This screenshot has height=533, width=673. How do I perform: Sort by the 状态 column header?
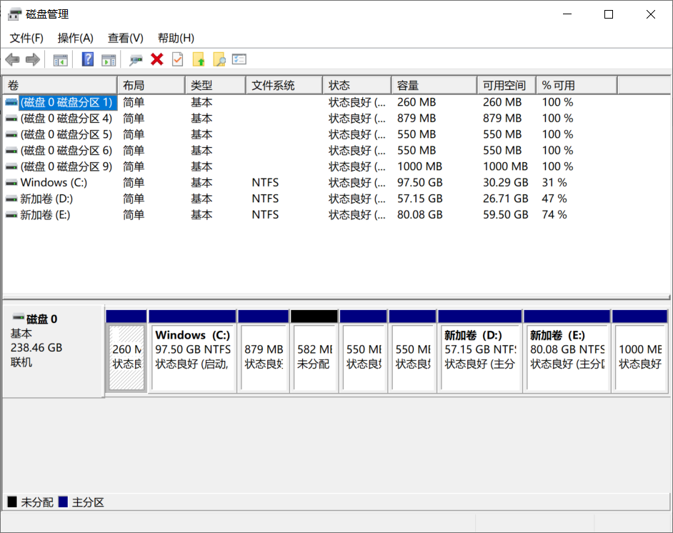[357, 86]
